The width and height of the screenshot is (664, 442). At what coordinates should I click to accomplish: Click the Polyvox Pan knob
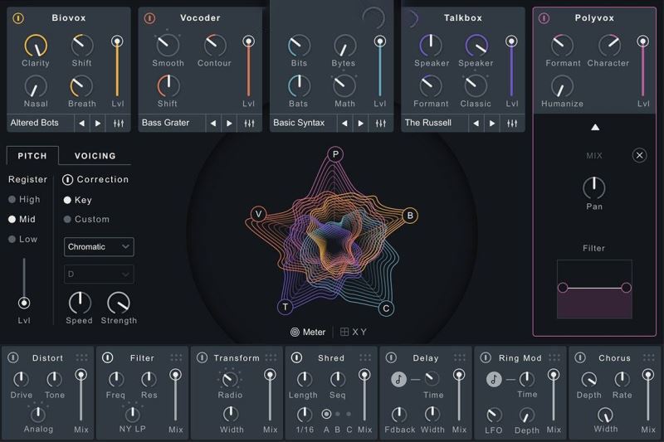coord(594,187)
